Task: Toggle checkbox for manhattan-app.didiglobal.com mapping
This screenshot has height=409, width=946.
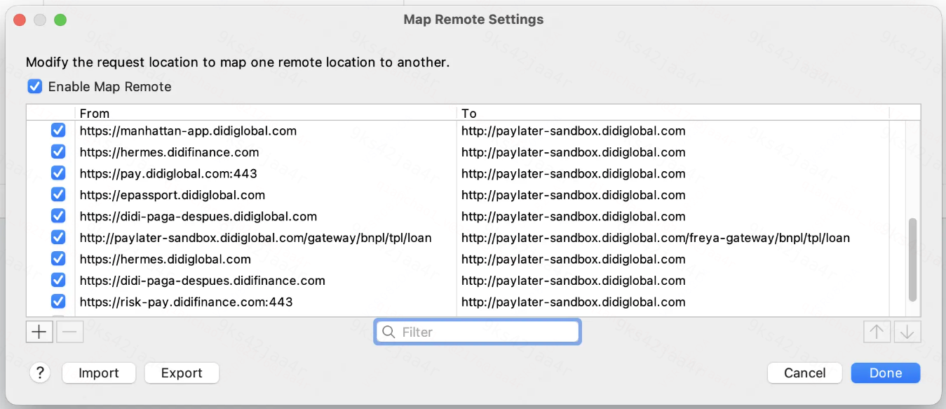Action: click(x=58, y=130)
